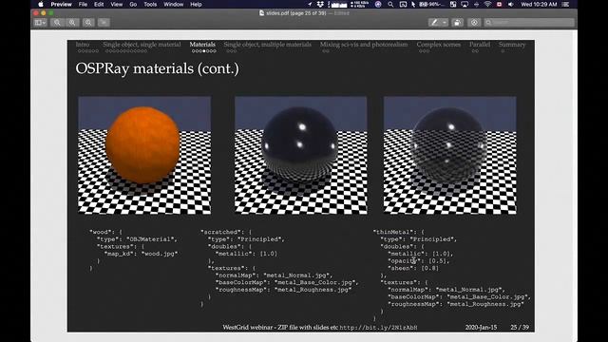Jump to 'Single object, single material' section
This screenshot has height=342, width=608.
pyautogui.click(x=142, y=45)
